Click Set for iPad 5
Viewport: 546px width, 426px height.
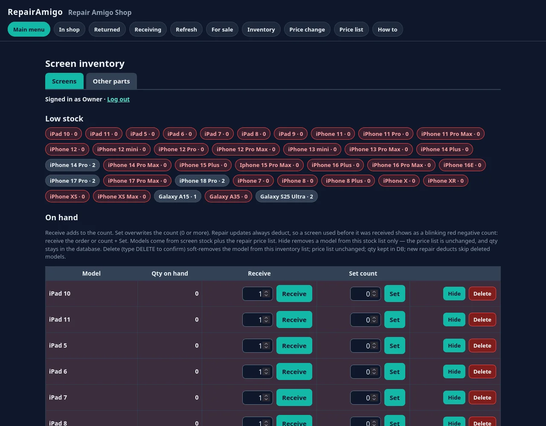click(395, 345)
